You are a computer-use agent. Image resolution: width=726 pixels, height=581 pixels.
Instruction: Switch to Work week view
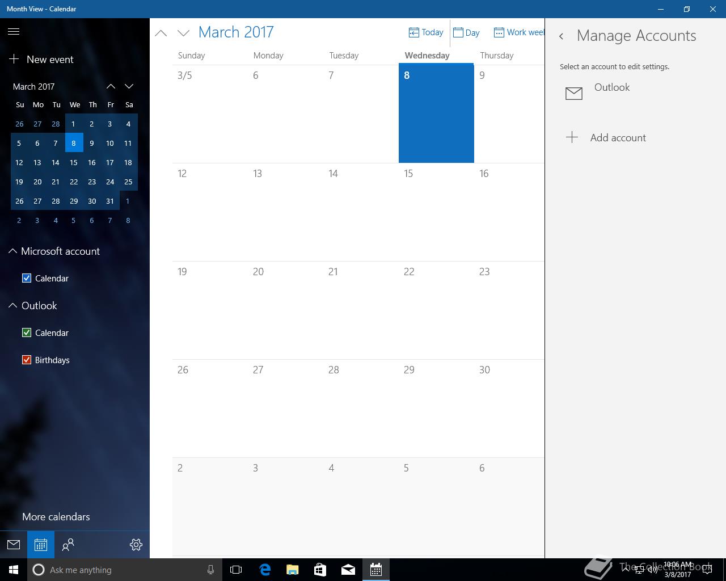pos(518,32)
